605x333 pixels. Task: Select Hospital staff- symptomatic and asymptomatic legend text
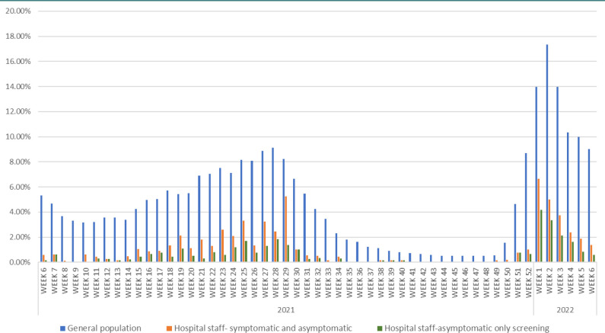coord(263,328)
